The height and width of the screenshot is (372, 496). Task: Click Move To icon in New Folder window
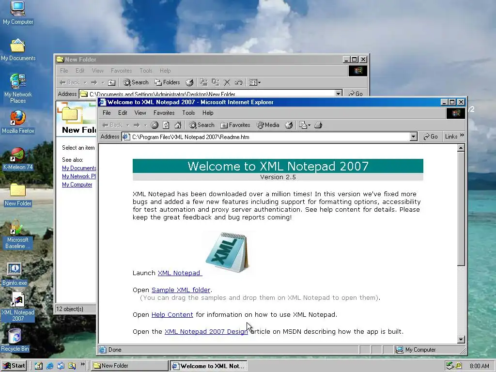click(x=204, y=82)
